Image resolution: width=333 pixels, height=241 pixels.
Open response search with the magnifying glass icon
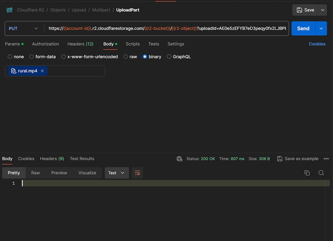click(x=321, y=173)
